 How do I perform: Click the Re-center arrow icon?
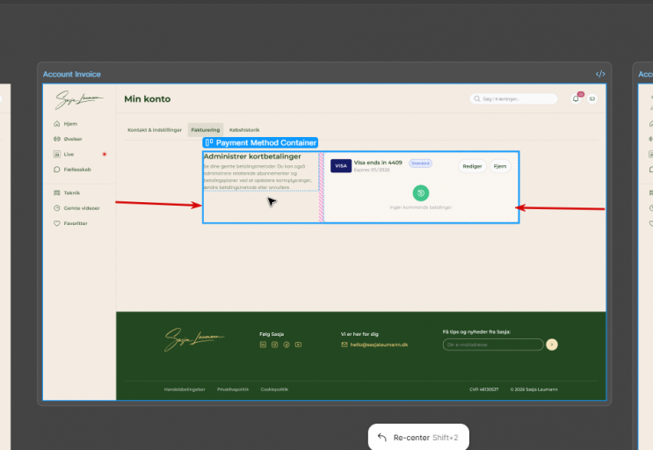point(382,437)
